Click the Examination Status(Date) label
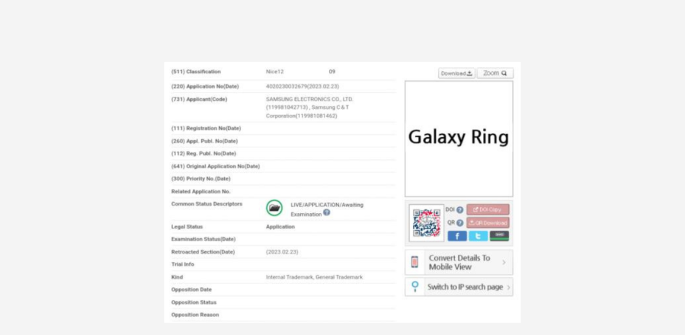 pos(204,239)
